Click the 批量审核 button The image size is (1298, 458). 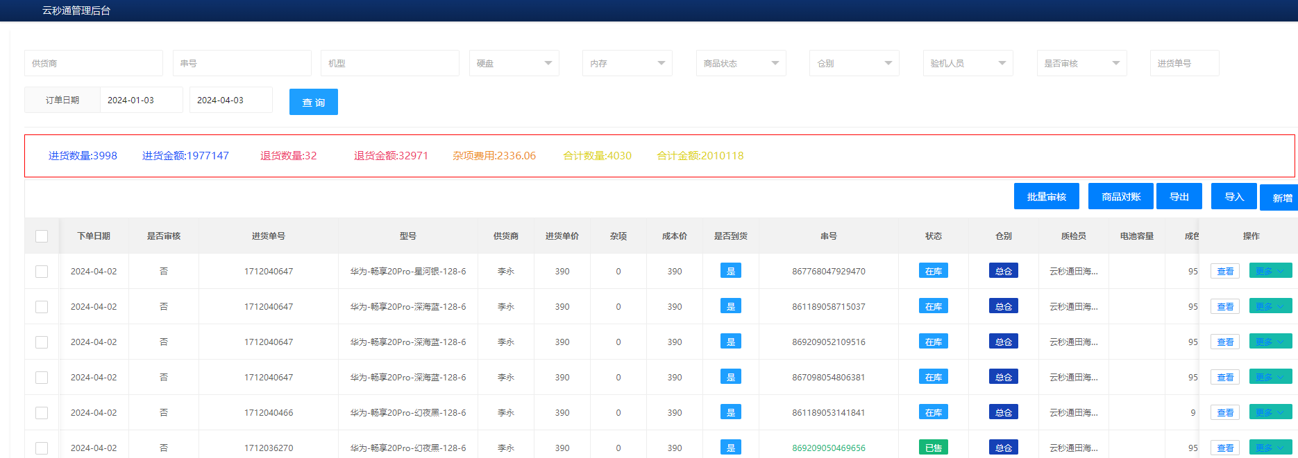coord(1047,197)
